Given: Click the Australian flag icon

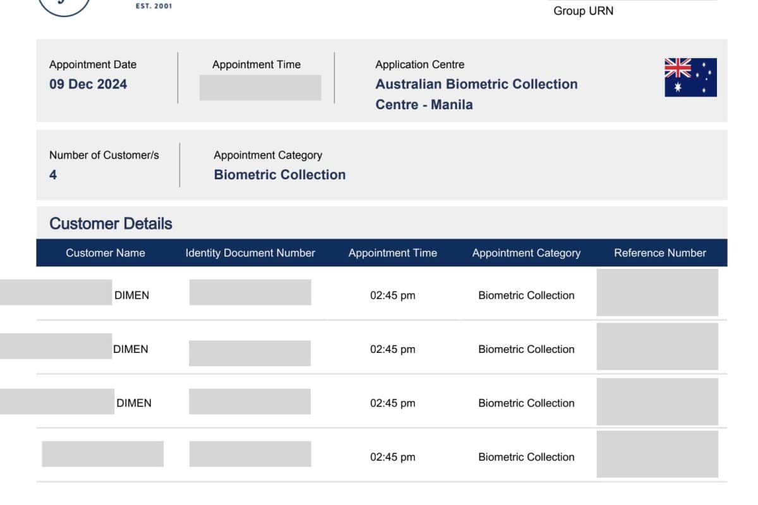Looking at the screenshot, I should click(690, 77).
